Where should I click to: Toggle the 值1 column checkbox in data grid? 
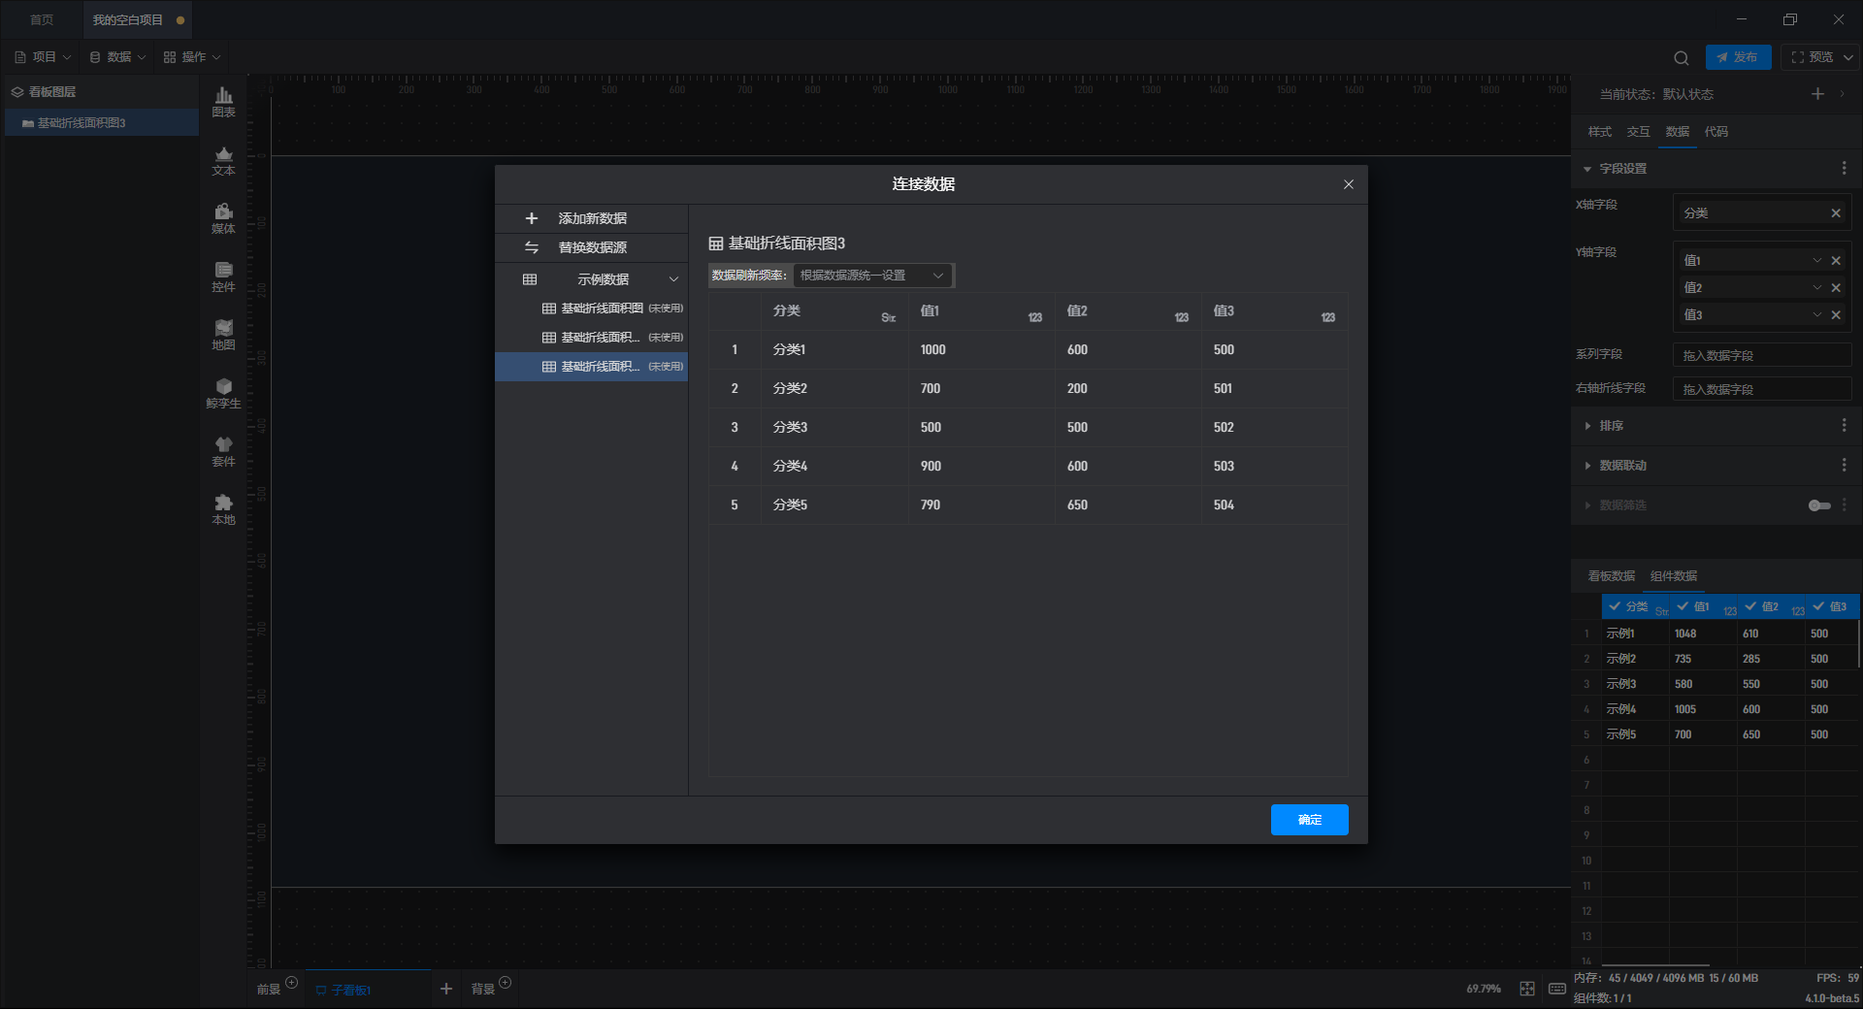pyautogui.click(x=1683, y=606)
